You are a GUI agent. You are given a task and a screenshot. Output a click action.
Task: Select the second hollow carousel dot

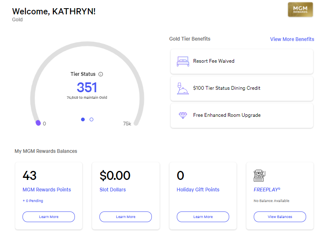[91, 119]
